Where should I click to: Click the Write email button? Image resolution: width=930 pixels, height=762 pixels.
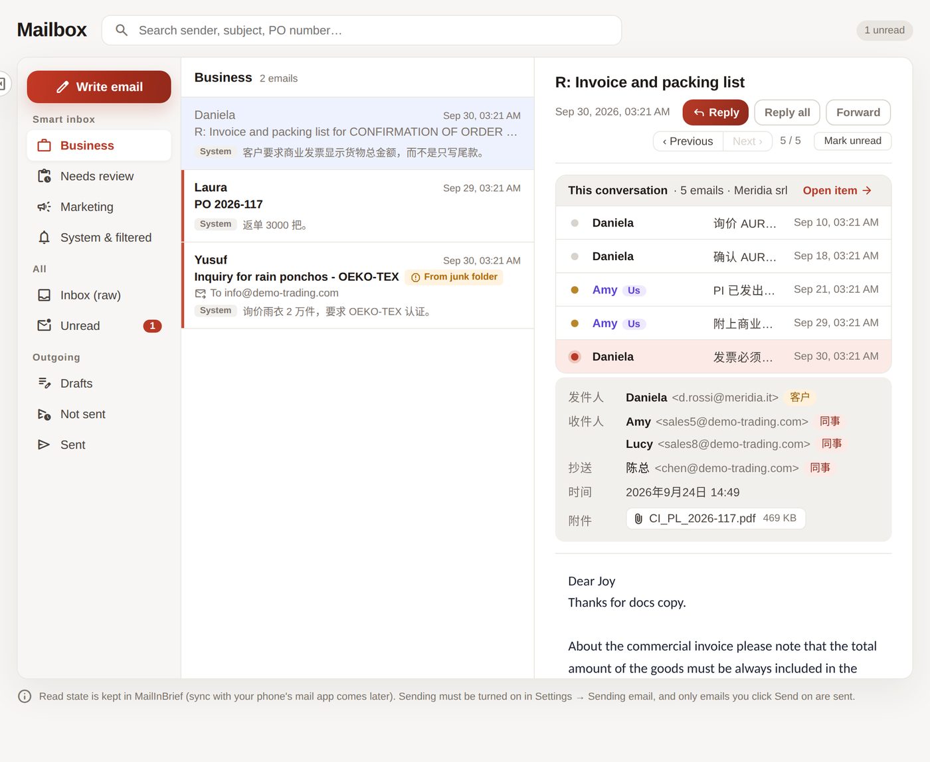[99, 87]
